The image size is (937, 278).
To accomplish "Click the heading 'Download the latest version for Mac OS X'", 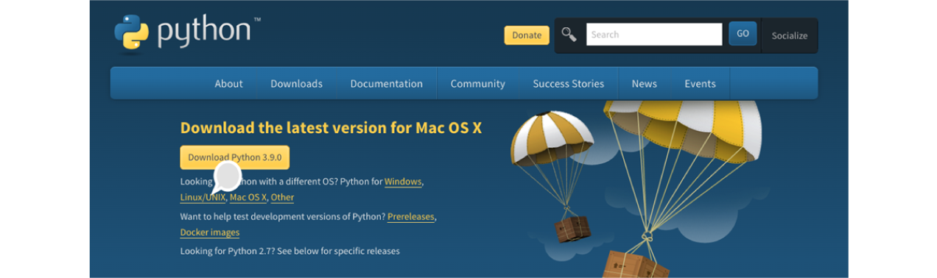I will 331,127.
